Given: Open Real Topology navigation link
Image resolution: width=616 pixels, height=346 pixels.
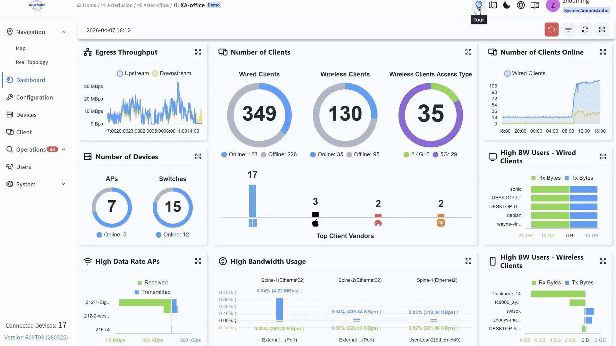Looking at the screenshot, I should point(32,62).
